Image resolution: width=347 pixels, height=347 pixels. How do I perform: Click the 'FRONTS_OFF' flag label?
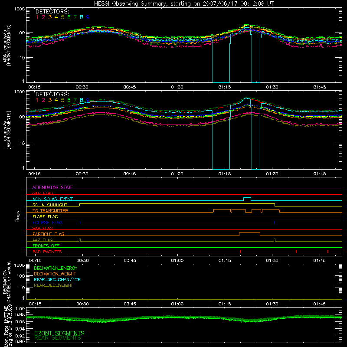(46, 246)
